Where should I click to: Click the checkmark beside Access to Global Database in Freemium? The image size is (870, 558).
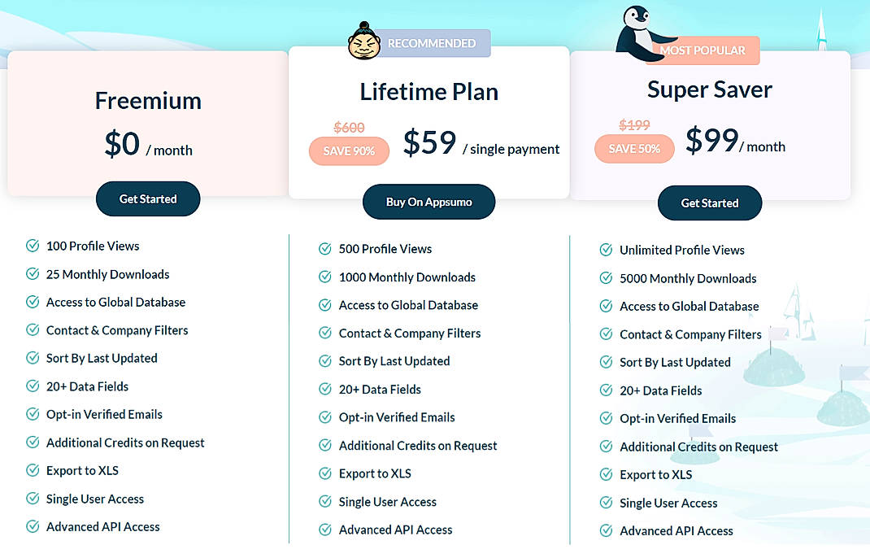coord(33,302)
